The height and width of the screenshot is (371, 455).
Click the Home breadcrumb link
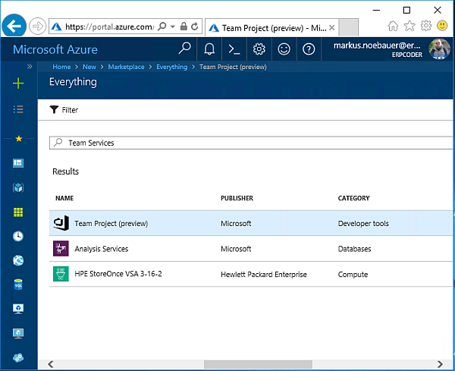pyautogui.click(x=61, y=67)
